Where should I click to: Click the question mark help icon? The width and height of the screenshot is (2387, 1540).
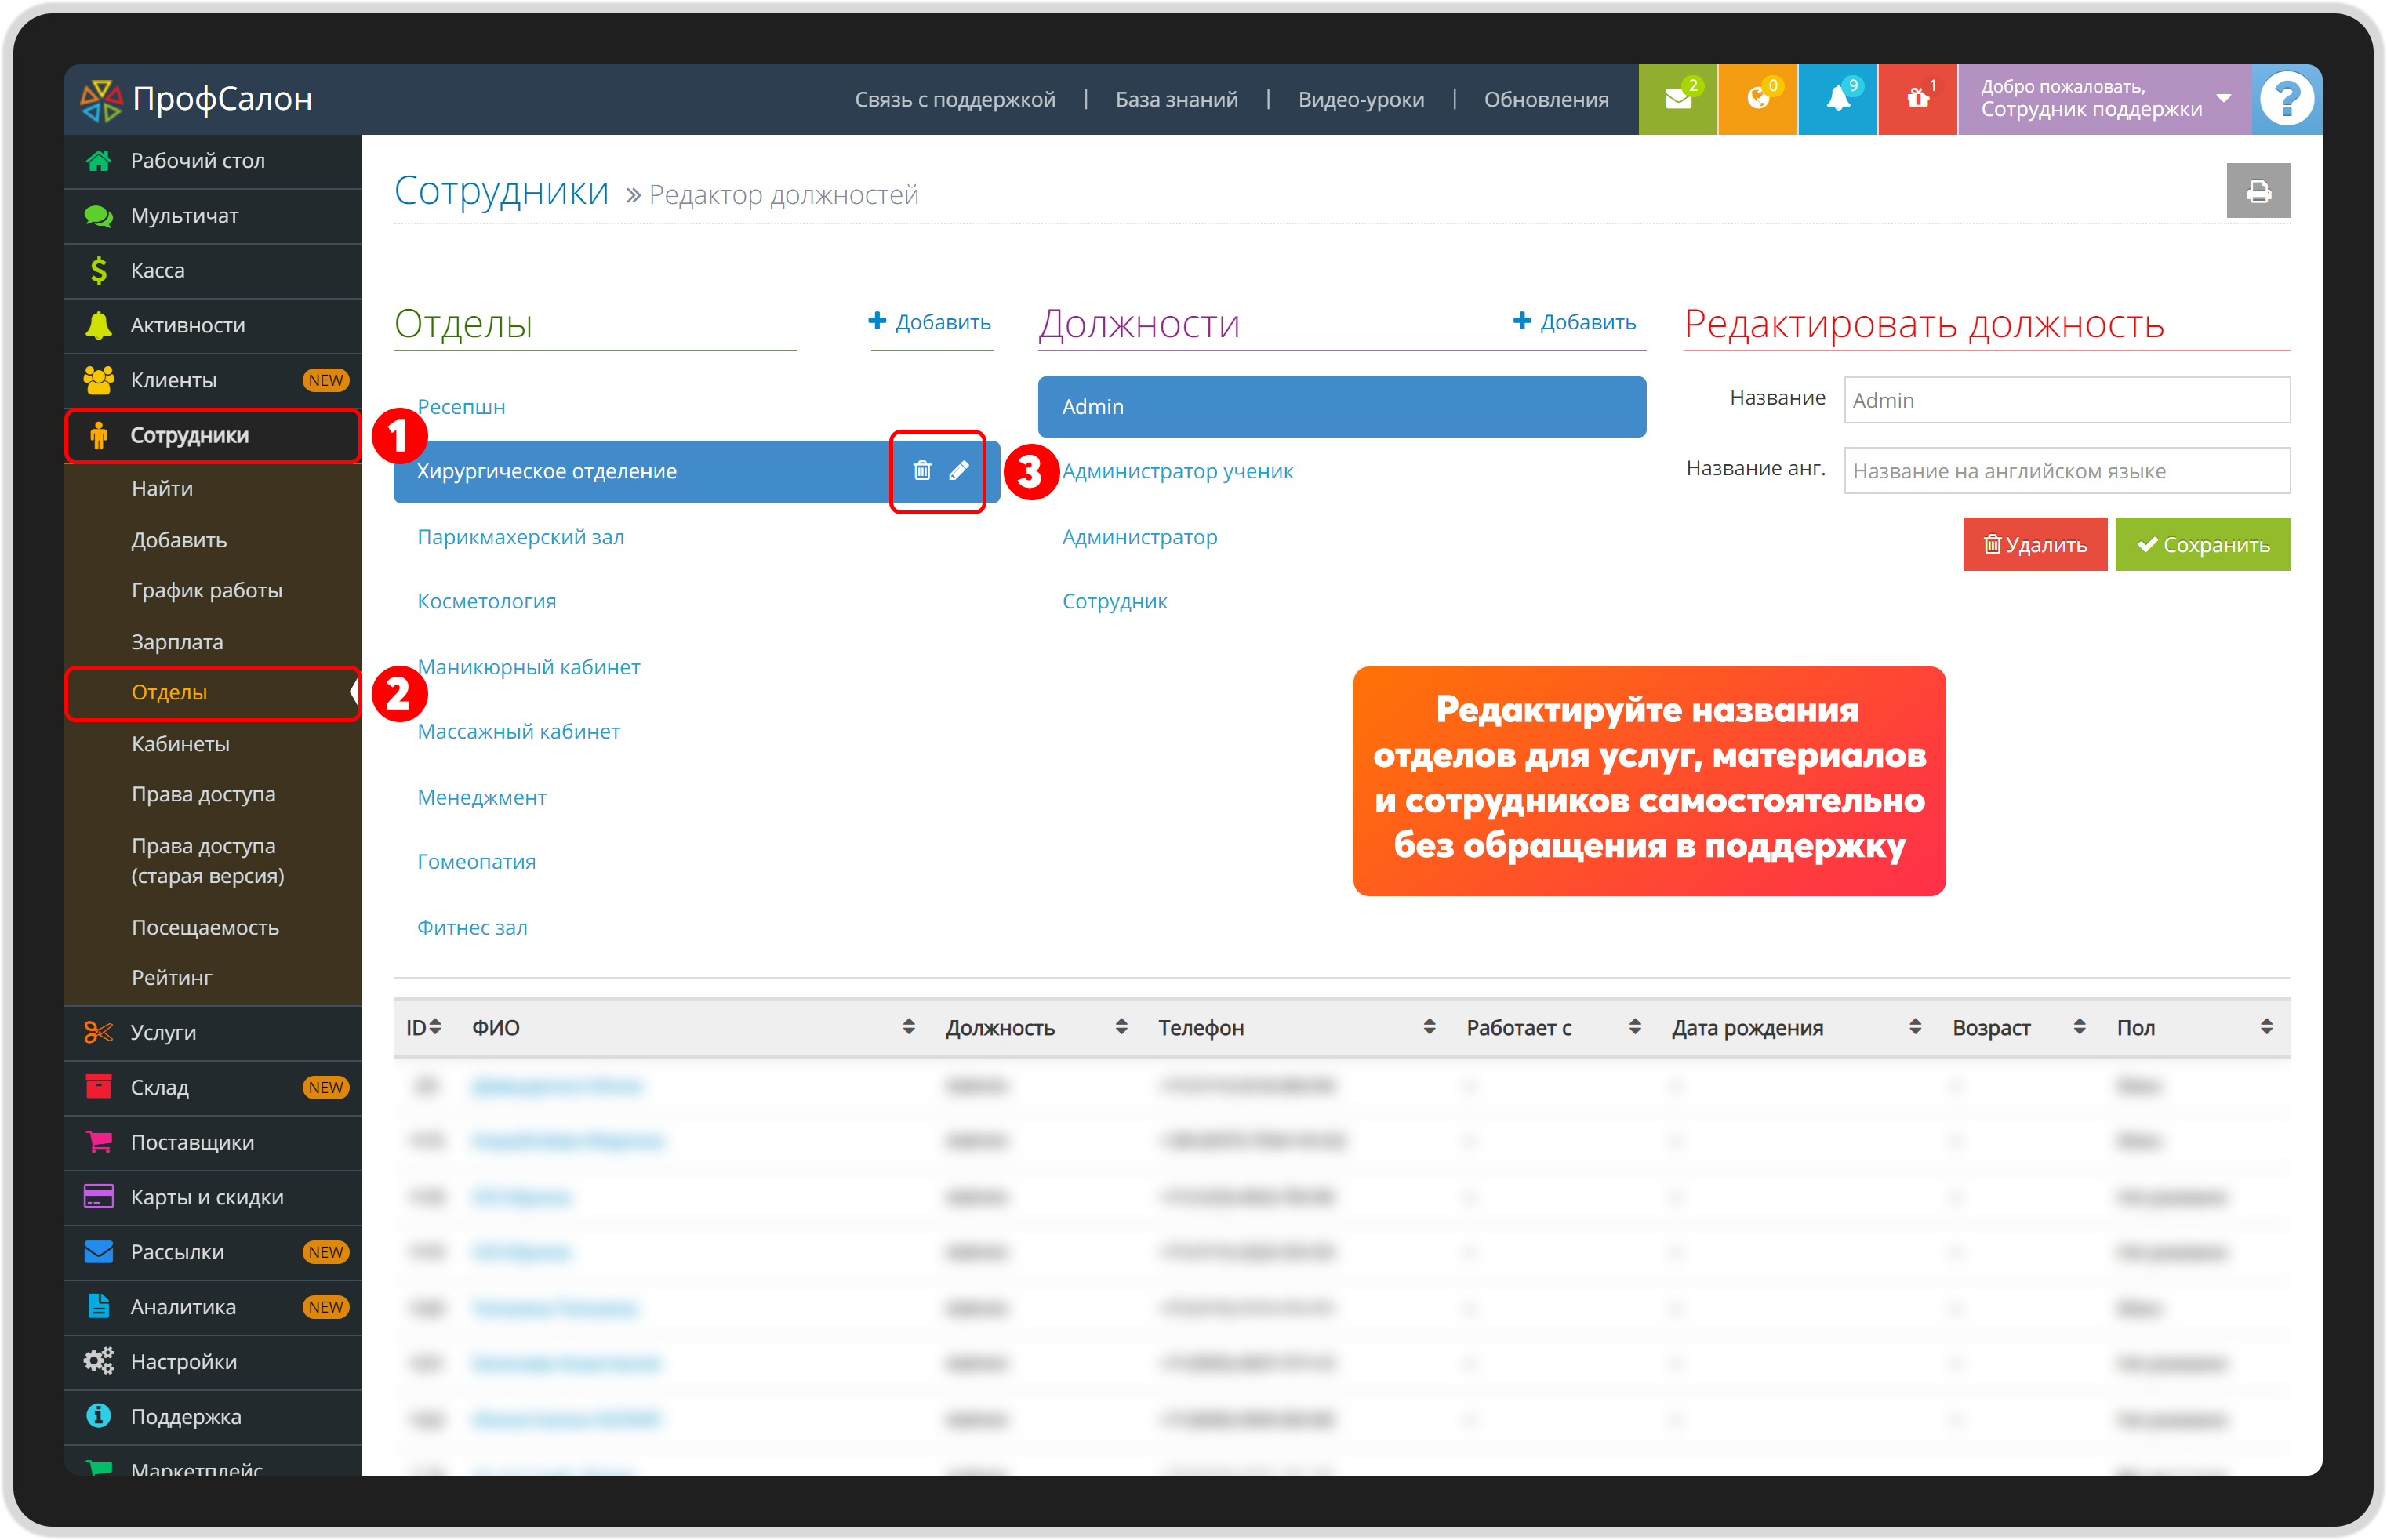click(2286, 99)
